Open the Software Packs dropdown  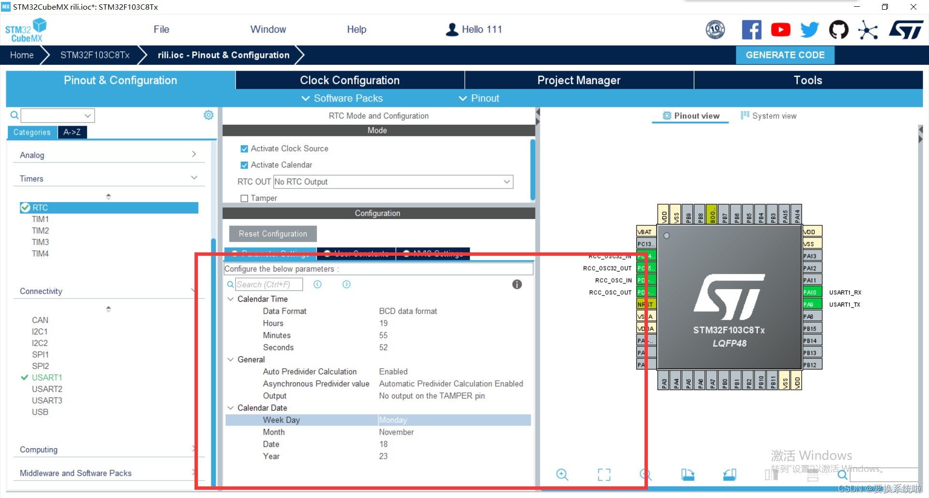point(342,98)
